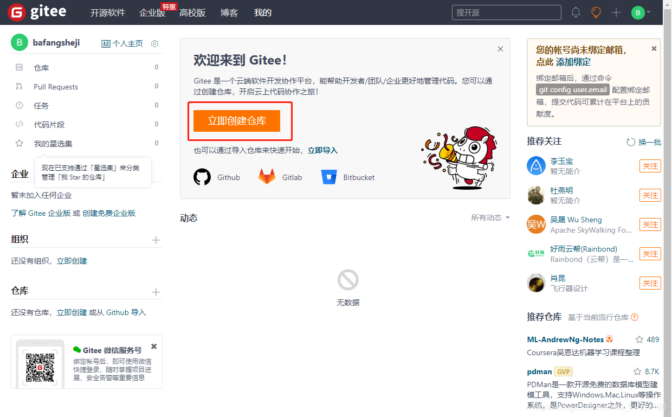672x417 pixels.
Task: Open the plus create dropdown in top bar
Action: pyautogui.click(x=616, y=12)
